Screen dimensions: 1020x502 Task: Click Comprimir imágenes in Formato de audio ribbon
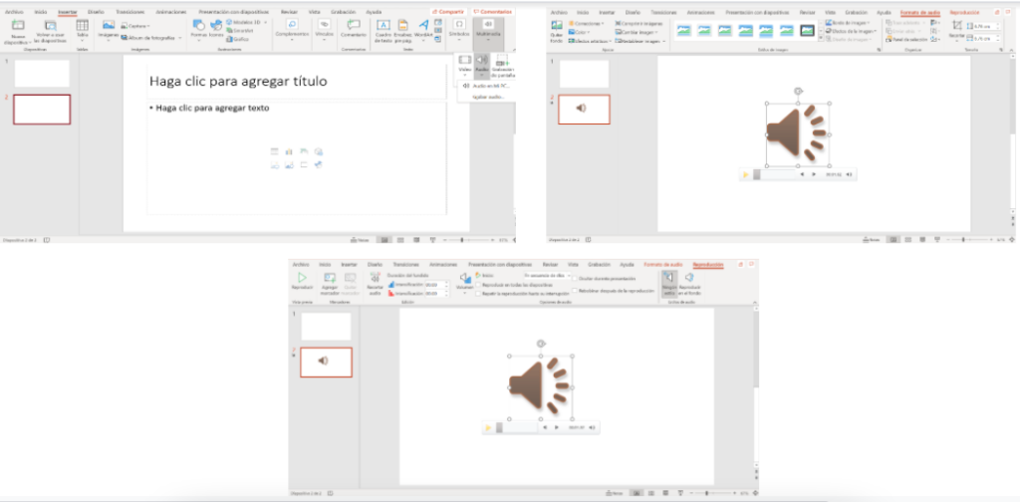[637, 24]
